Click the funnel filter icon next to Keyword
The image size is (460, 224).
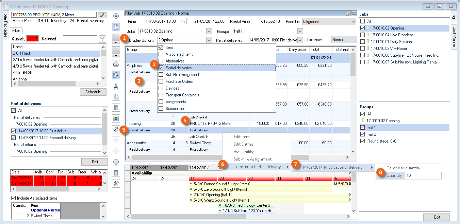pos(102,39)
